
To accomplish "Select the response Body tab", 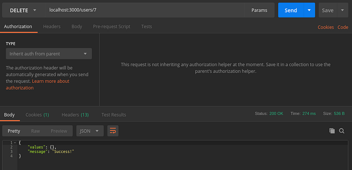I will pos(9,115).
